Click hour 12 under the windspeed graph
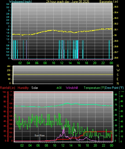Screen dimensions: 125x149 point(62,63)
